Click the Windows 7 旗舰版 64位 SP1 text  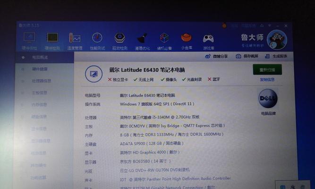(x=157, y=104)
